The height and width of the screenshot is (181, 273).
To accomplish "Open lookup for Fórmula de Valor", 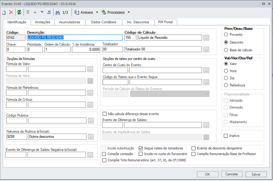I will (90, 69).
